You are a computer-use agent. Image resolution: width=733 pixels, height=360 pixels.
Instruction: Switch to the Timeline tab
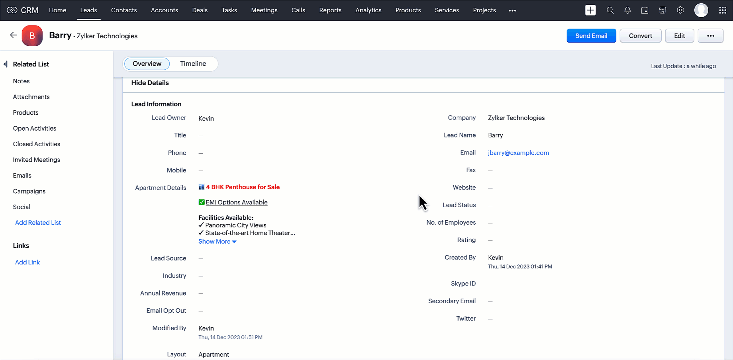tap(193, 64)
